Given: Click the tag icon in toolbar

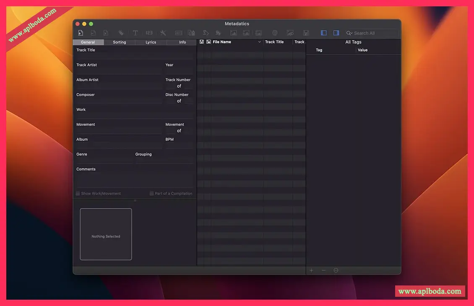Looking at the screenshot, I should 121,33.
